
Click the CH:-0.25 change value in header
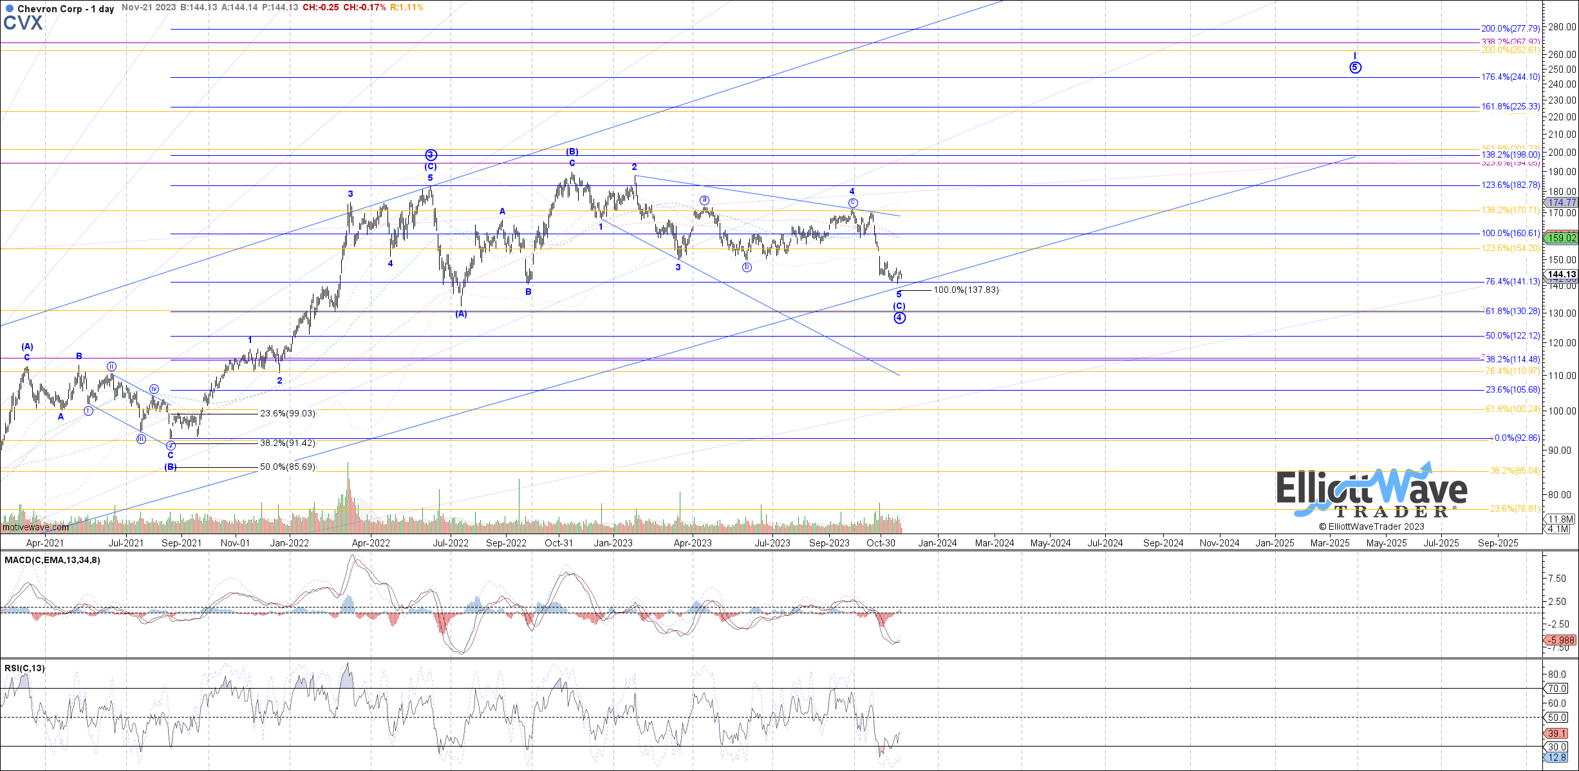[x=321, y=8]
